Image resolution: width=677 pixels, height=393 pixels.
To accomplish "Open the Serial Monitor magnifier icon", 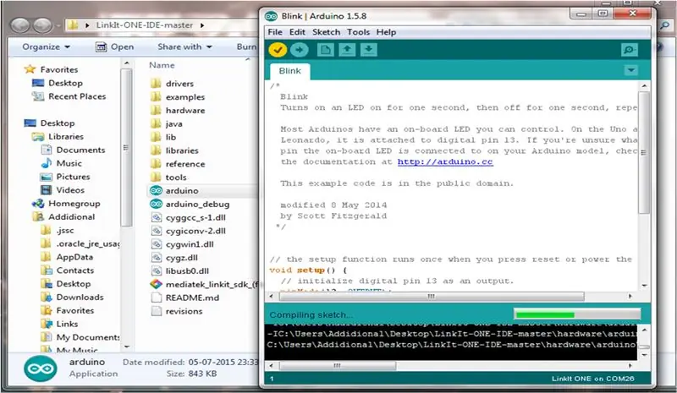I will coord(630,50).
